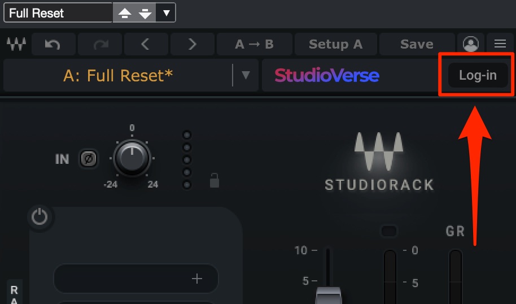The height and width of the screenshot is (304, 516).
Task: Click the Waves logo icon in toolbar
Action: (x=16, y=44)
